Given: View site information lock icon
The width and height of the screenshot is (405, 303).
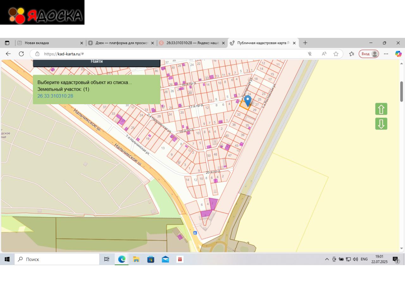Looking at the screenshot, I should (x=37, y=54).
